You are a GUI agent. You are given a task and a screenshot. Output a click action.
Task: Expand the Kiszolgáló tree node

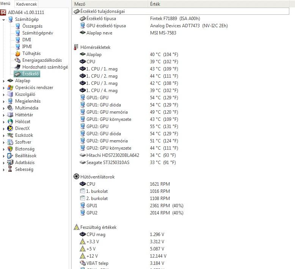[3, 95]
